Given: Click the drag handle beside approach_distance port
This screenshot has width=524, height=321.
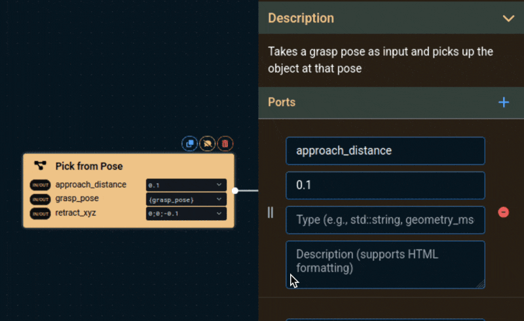Looking at the screenshot, I should (x=271, y=212).
